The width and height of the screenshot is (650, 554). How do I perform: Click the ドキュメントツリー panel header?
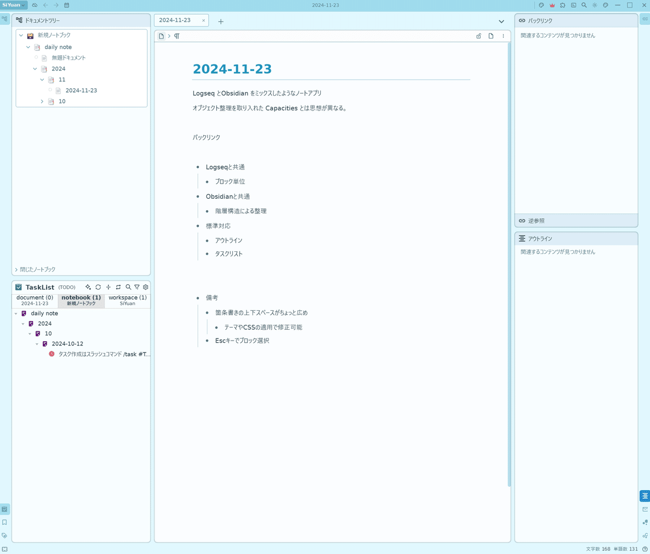pyautogui.click(x=81, y=20)
